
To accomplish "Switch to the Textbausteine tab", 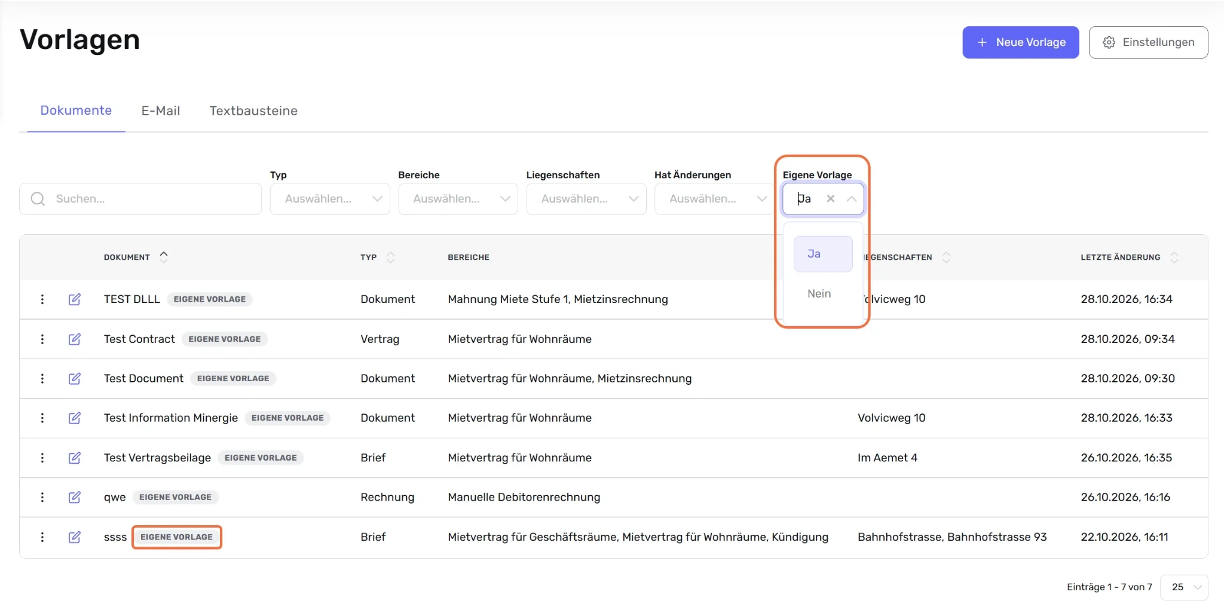I will [253, 111].
